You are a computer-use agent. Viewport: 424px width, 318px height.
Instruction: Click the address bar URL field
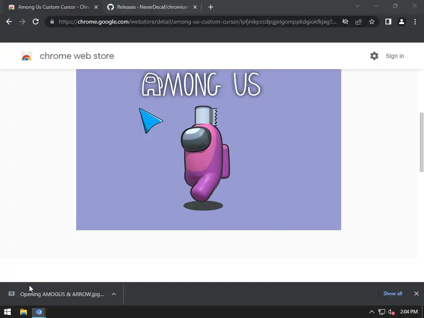pos(198,22)
